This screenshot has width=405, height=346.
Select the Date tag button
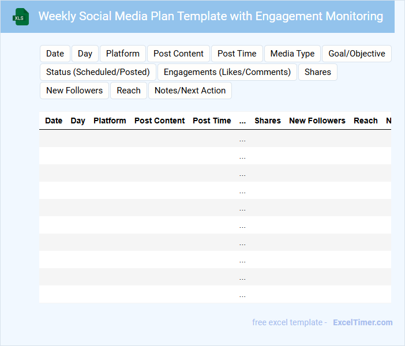55,54
